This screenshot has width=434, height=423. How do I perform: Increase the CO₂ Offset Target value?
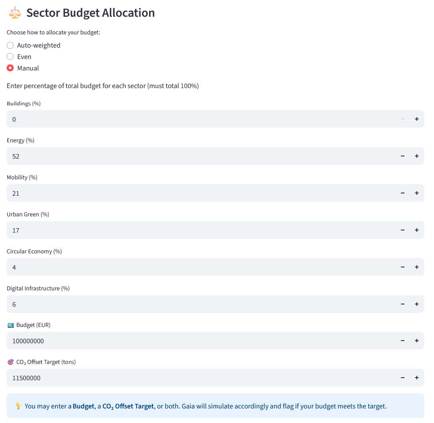point(416,378)
